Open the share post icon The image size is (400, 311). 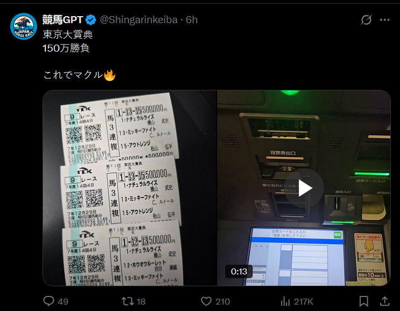point(385,301)
